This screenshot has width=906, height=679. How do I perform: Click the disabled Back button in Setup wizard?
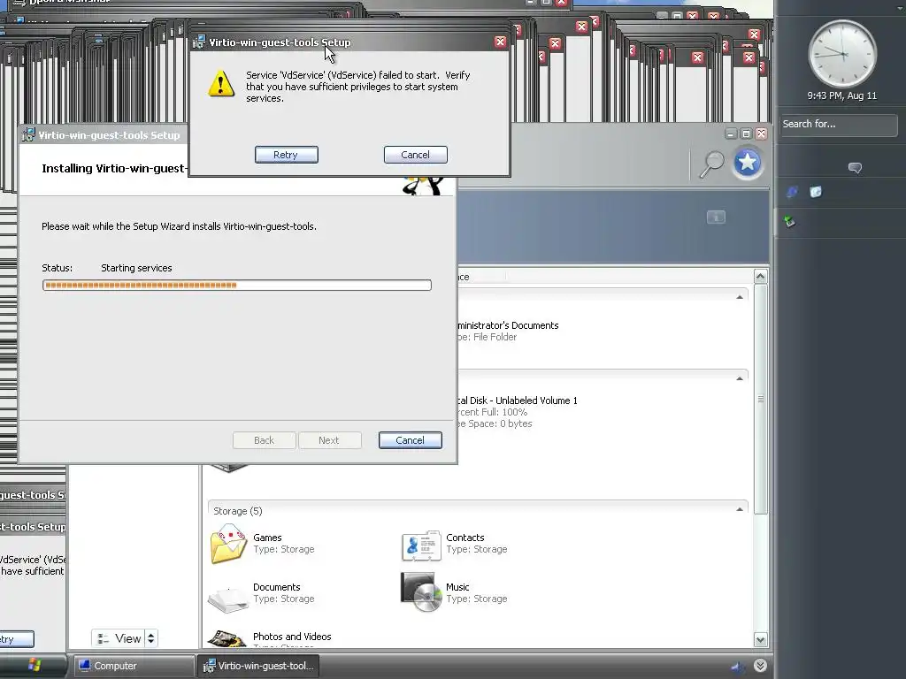264,440
